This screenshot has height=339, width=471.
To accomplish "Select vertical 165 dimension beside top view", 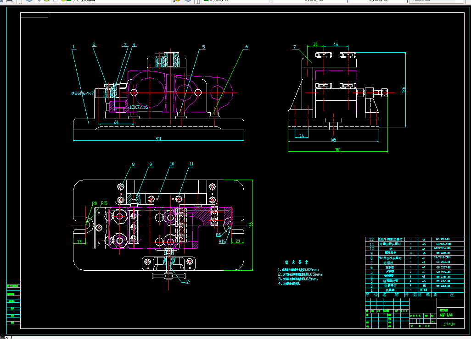I will 251,225.
